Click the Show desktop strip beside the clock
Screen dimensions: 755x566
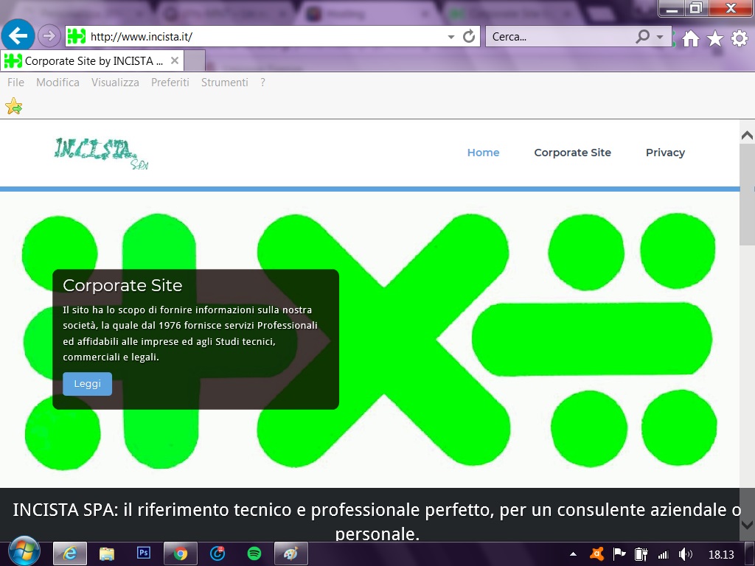pos(750,553)
